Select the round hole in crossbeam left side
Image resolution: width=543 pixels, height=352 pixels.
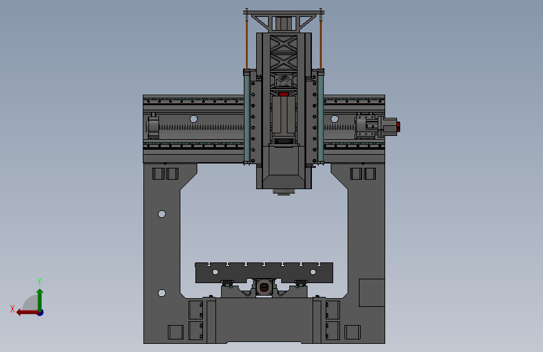tap(194, 119)
